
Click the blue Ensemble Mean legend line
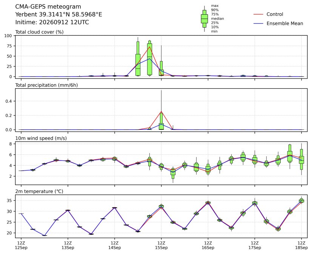(x=258, y=23)
